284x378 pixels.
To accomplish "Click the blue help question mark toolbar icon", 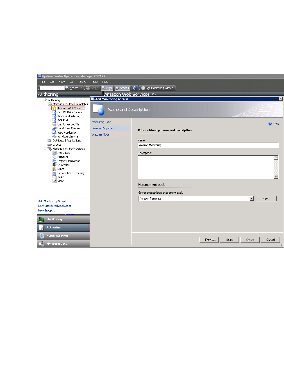I will [x=135, y=88].
